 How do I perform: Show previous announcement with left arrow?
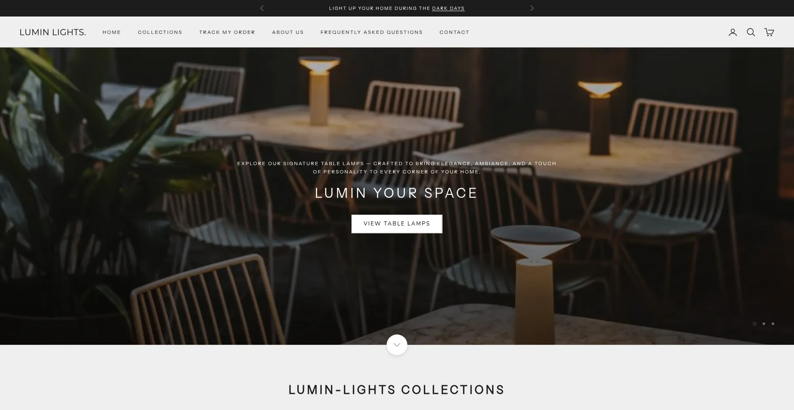pyautogui.click(x=262, y=8)
